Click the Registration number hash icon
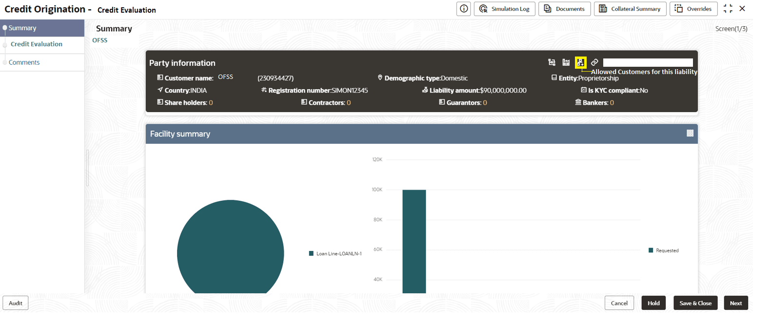771x324 pixels. (x=264, y=90)
